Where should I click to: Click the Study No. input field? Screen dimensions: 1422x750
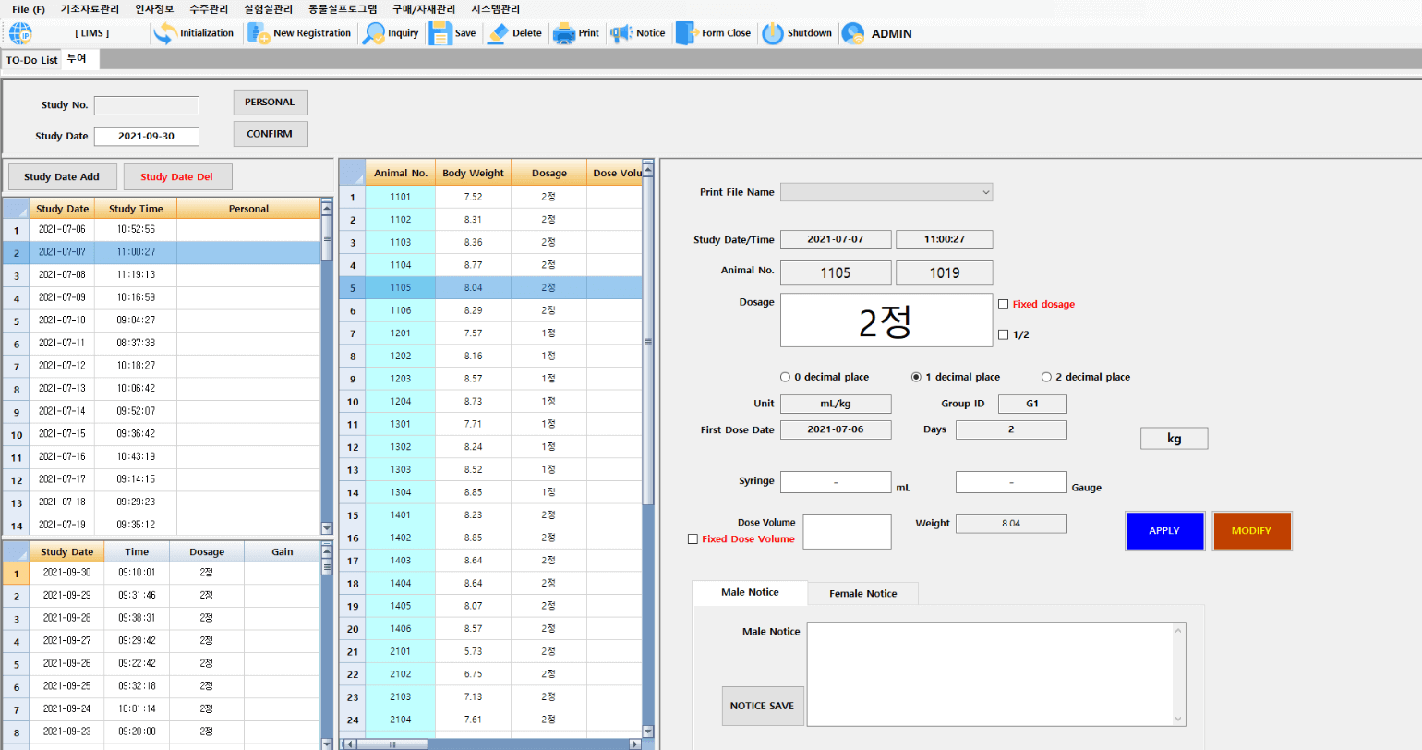click(x=146, y=105)
